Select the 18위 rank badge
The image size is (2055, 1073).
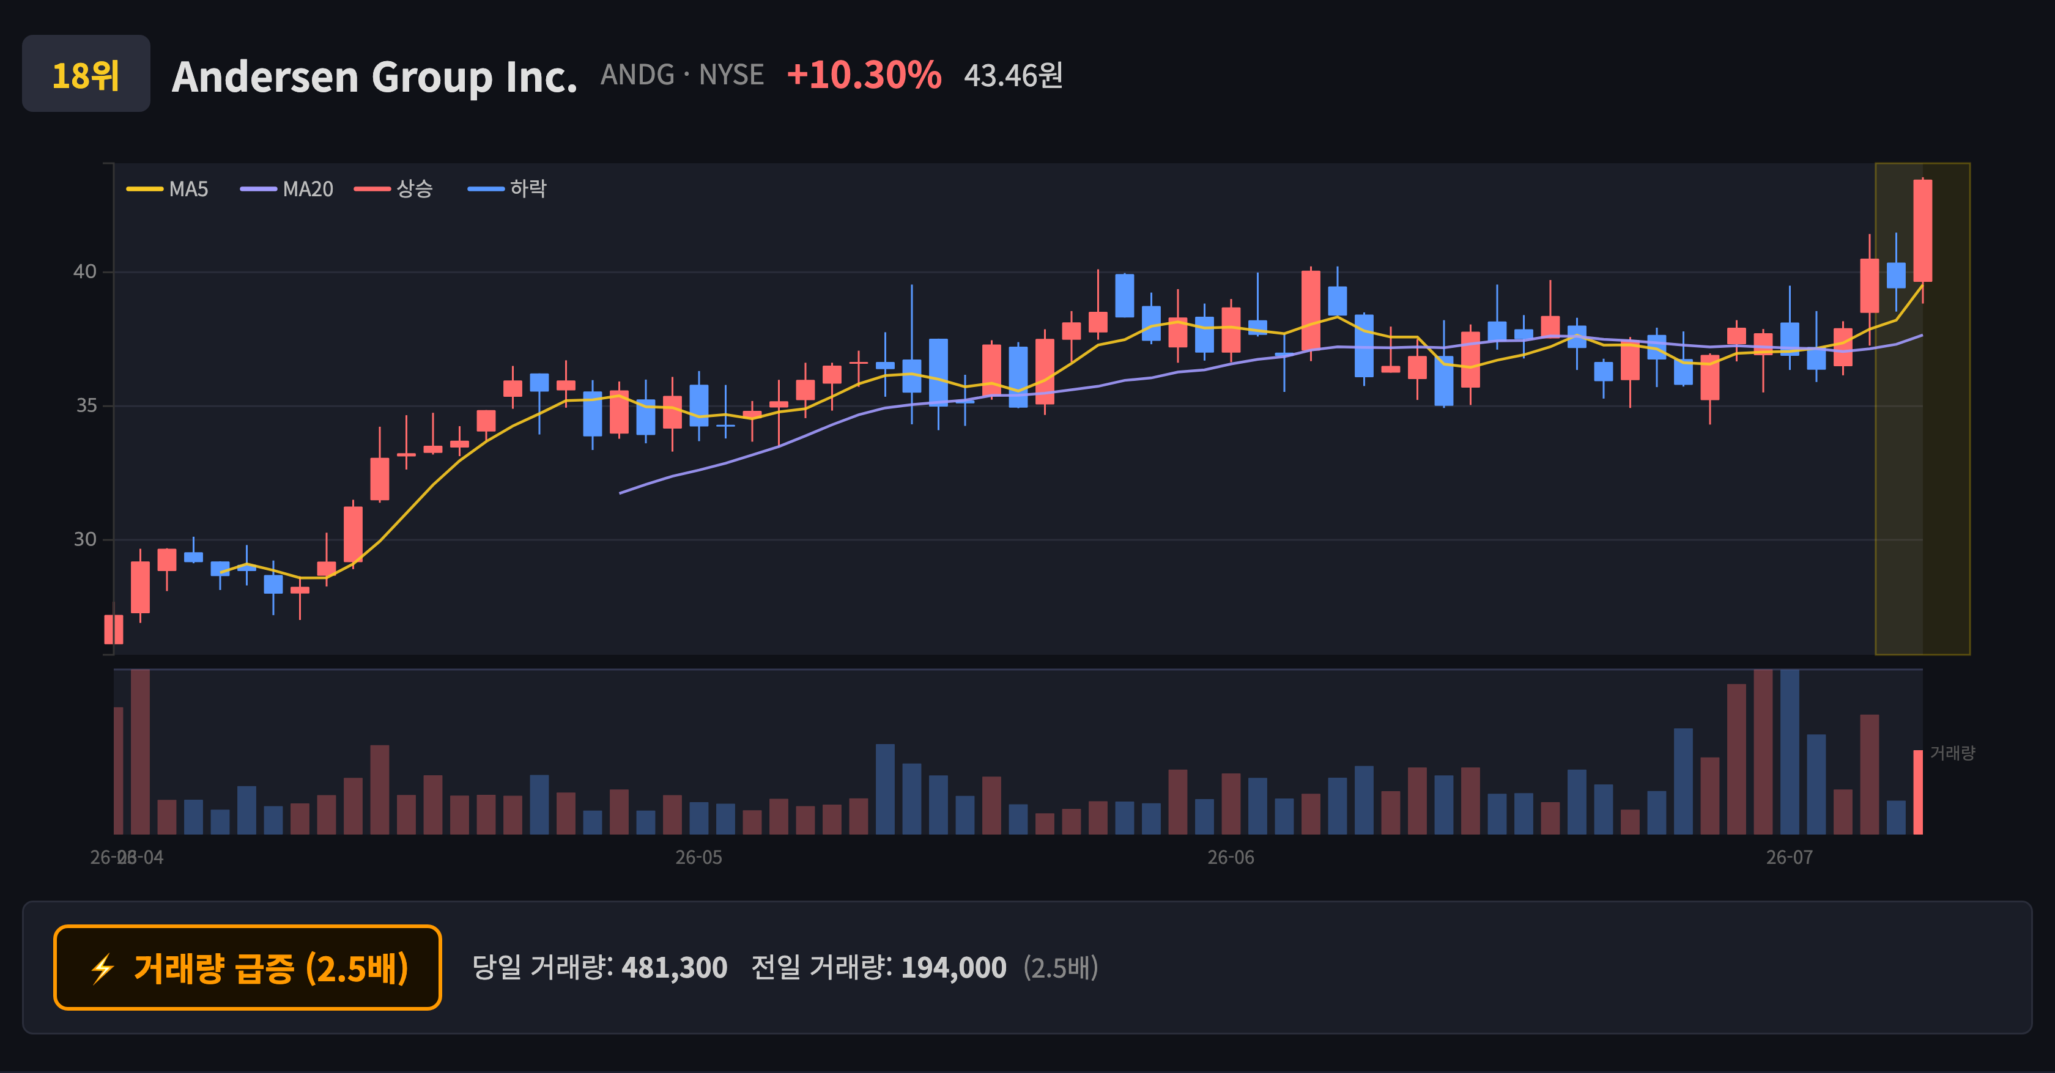(86, 73)
